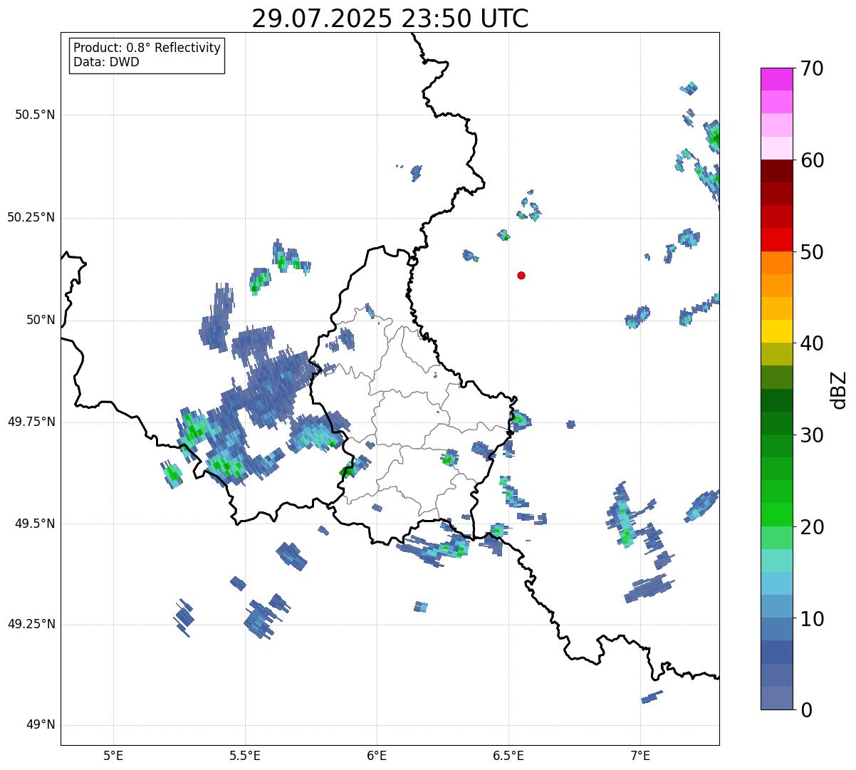Click the 50.5°N latitude label
The height and width of the screenshot is (770, 856).
point(35,115)
